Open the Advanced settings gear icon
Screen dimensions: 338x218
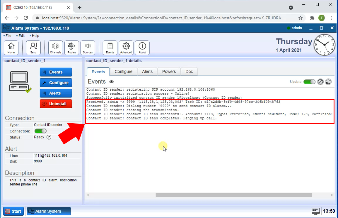tap(126, 48)
